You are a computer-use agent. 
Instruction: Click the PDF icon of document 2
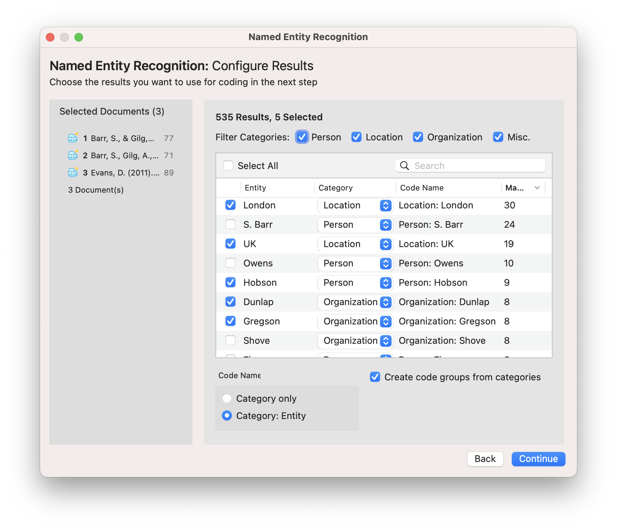pos(73,155)
